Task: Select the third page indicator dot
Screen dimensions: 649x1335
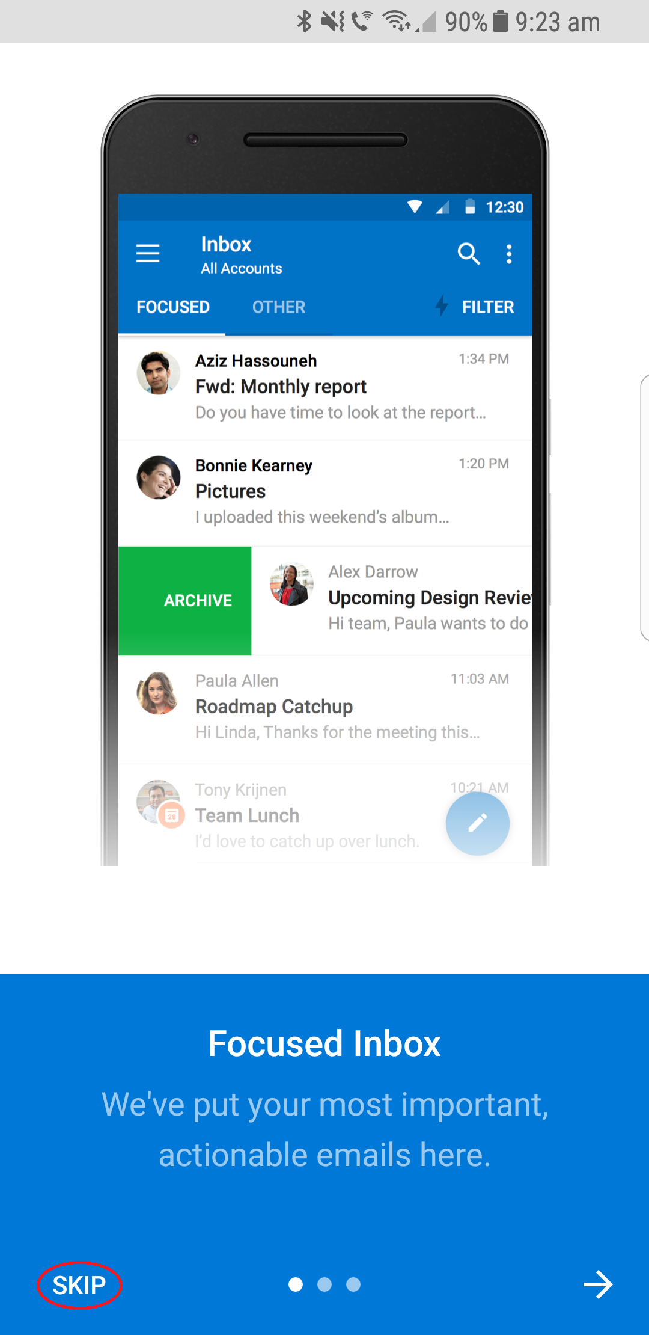Action: pos(353,1285)
